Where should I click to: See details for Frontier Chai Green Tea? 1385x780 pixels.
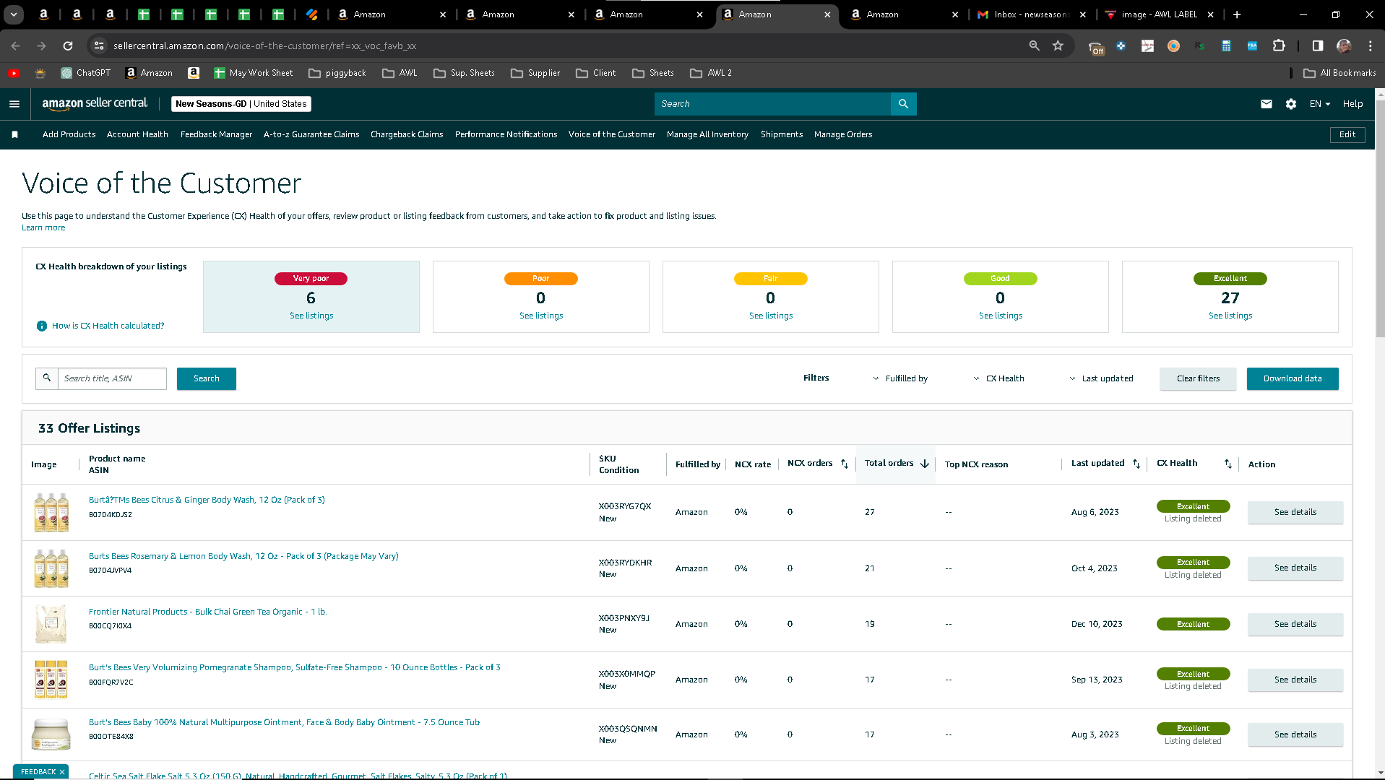pos(1295,624)
